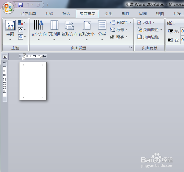The height and width of the screenshot is (172, 184).
Task: Expand the 页边距 dropdown arrow
Action: (x=54, y=40)
